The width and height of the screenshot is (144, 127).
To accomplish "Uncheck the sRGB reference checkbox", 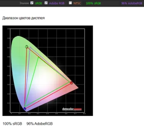I will 32,3.
